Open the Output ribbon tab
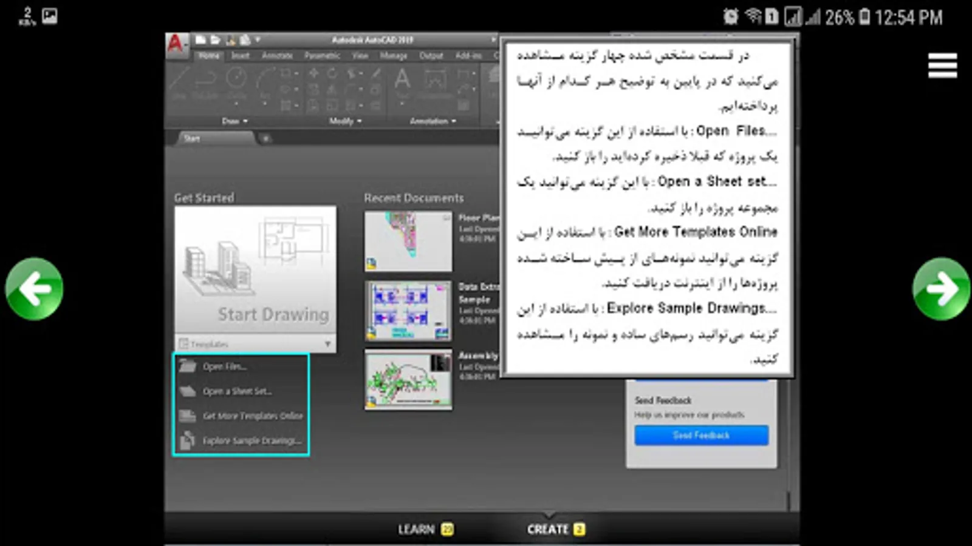Viewport: 972px width, 546px height. 431,55
